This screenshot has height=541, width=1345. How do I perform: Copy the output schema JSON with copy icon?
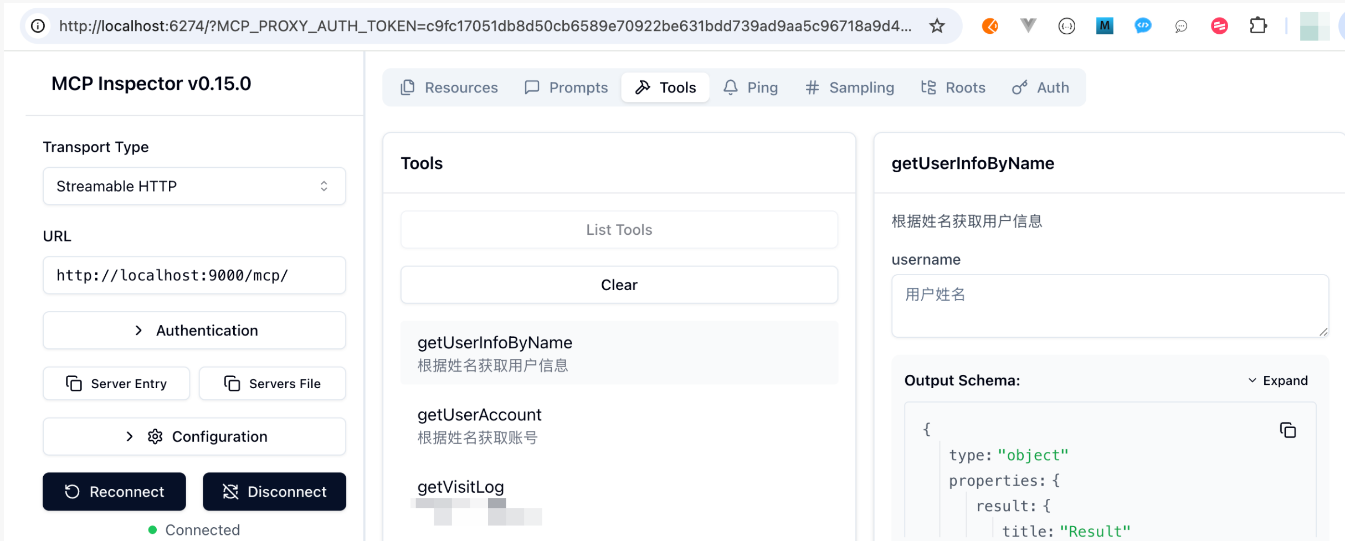click(x=1287, y=430)
